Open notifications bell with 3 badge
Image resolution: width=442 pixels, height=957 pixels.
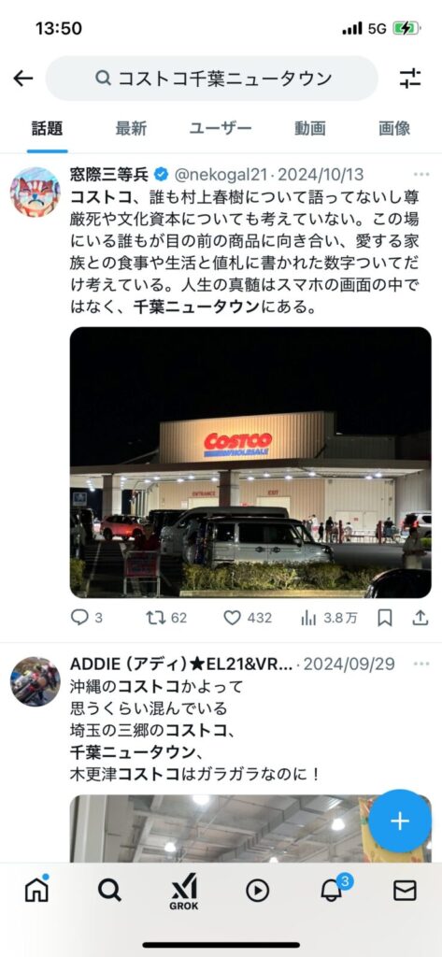332,891
